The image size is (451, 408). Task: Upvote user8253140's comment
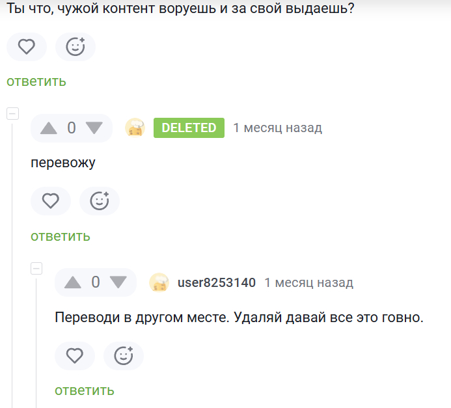(73, 282)
